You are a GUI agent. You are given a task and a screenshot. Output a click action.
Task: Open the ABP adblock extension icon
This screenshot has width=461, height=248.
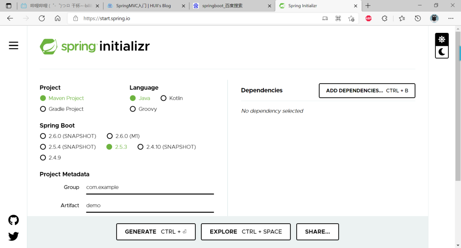point(368,18)
